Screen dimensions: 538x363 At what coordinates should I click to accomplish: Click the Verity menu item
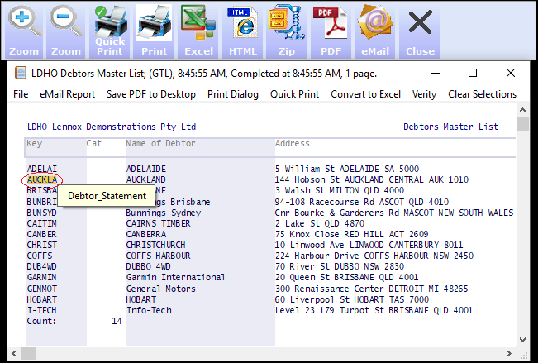tap(424, 94)
